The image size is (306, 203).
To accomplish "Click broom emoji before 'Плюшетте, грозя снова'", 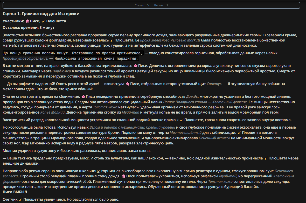I will point(182,120).
